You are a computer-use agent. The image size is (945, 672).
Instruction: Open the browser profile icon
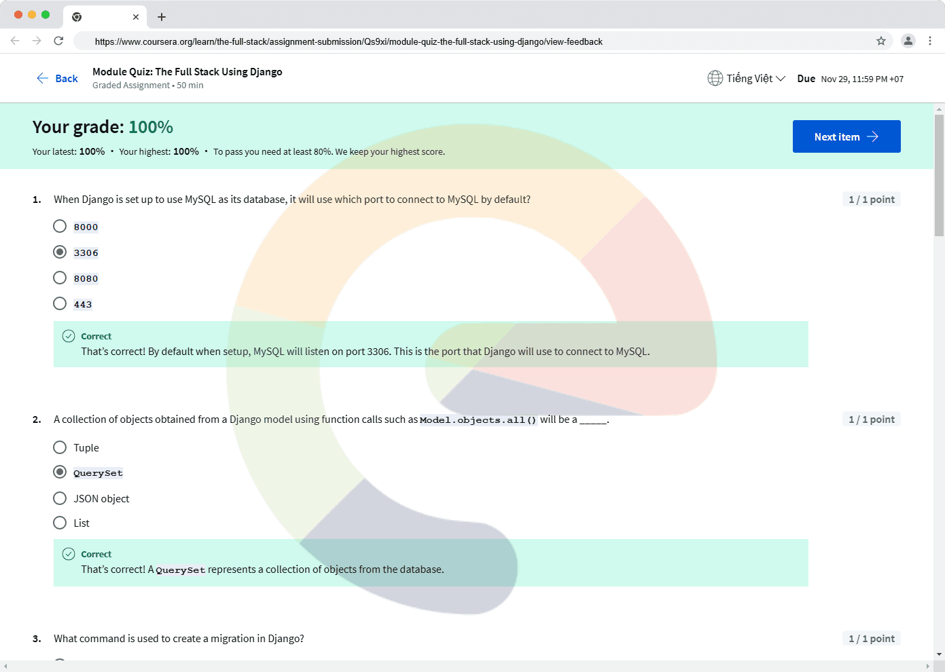click(908, 41)
